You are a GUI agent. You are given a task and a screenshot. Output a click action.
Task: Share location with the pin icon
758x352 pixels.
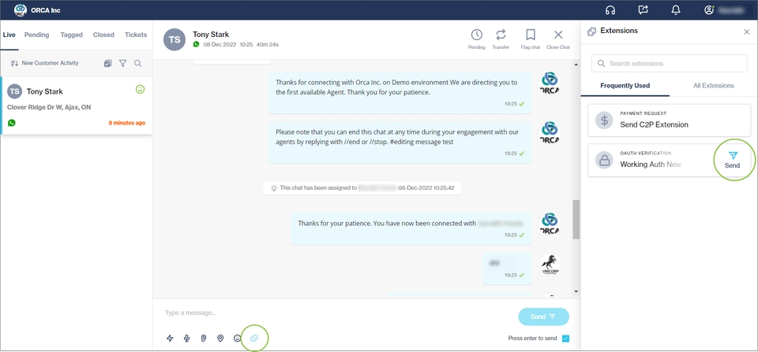[220, 338]
